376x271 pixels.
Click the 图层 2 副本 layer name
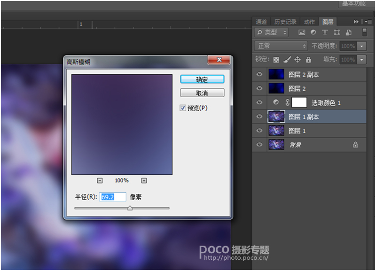pyautogui.click(x=304, y=75)
